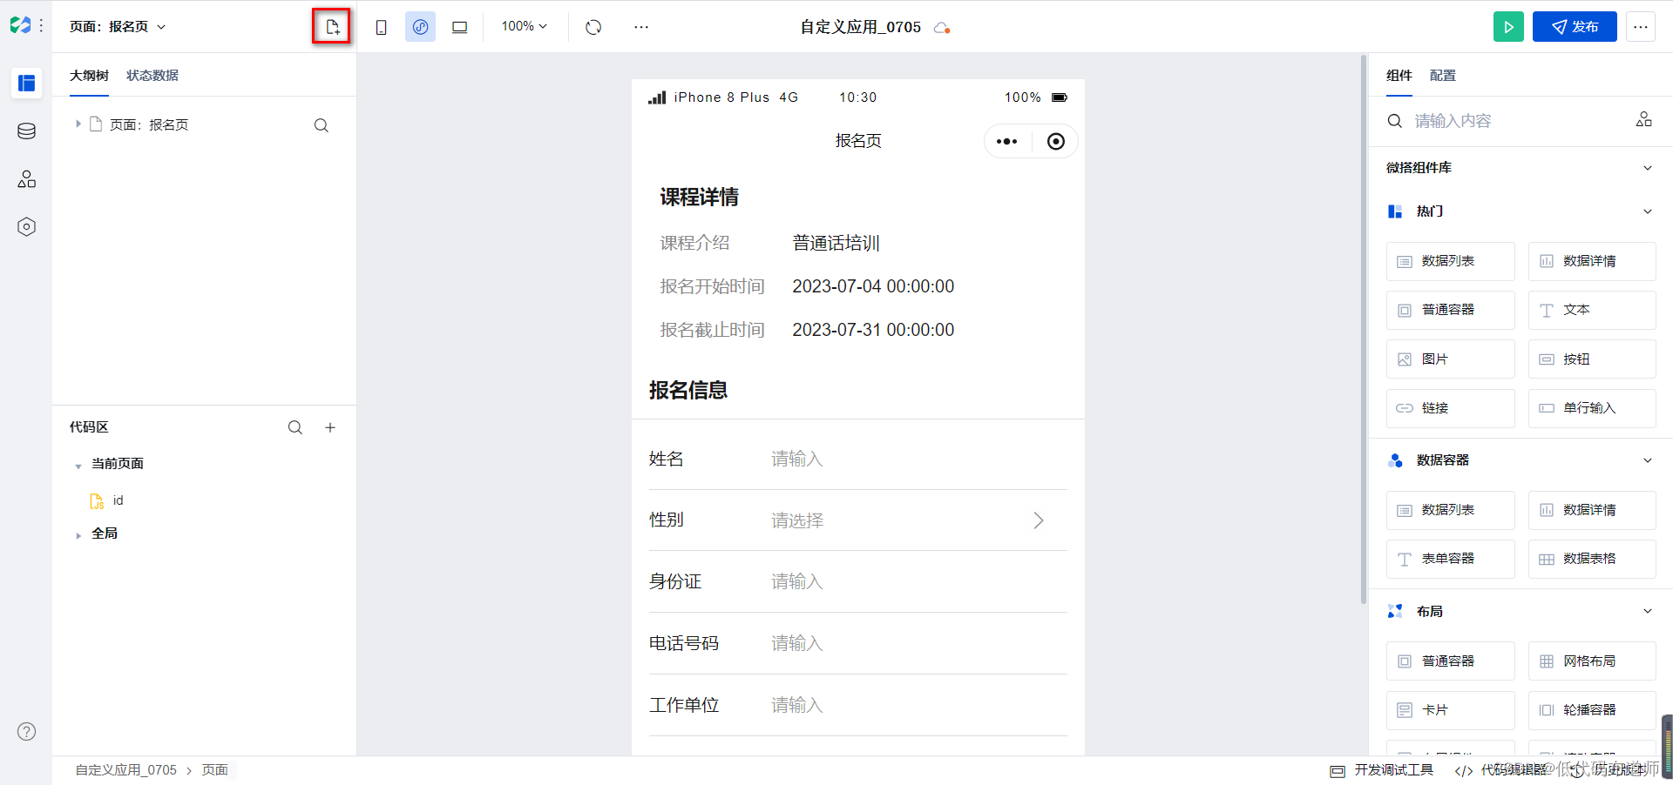The image size is (1673, 785).
Task: Collapse the 微搭组件库 section
Action: 1648,168
